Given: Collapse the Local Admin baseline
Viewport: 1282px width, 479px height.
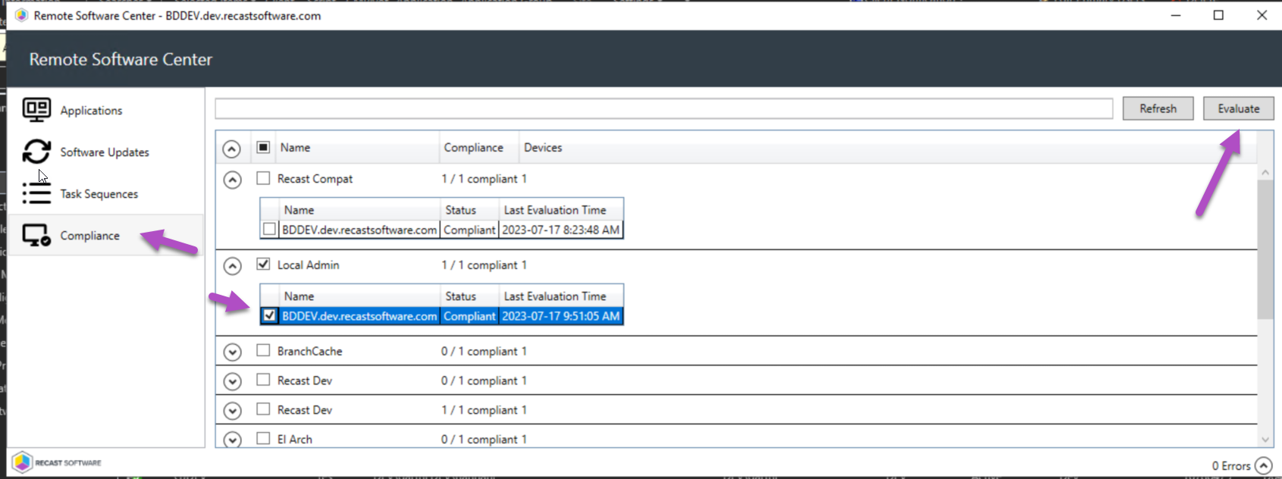Looking at the screenshot, I should pos(232,266).
